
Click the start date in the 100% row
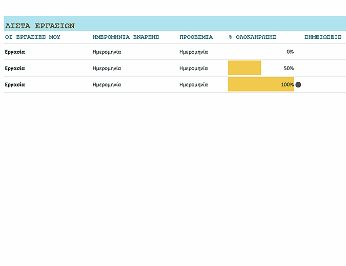click(107, 84)
